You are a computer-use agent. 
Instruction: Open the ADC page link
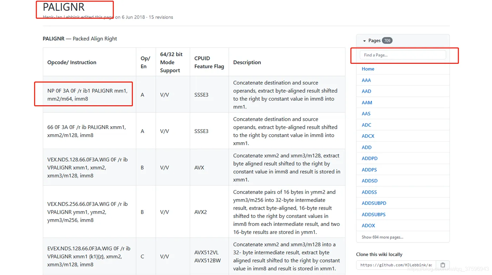pyautogui.click(x=367, y=125)
